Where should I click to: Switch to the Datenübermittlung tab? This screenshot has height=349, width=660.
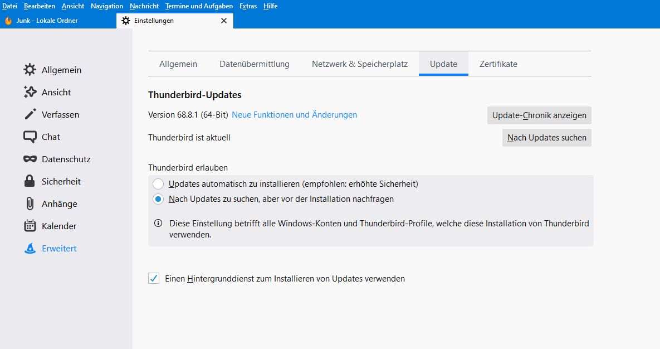pos(254,64)
